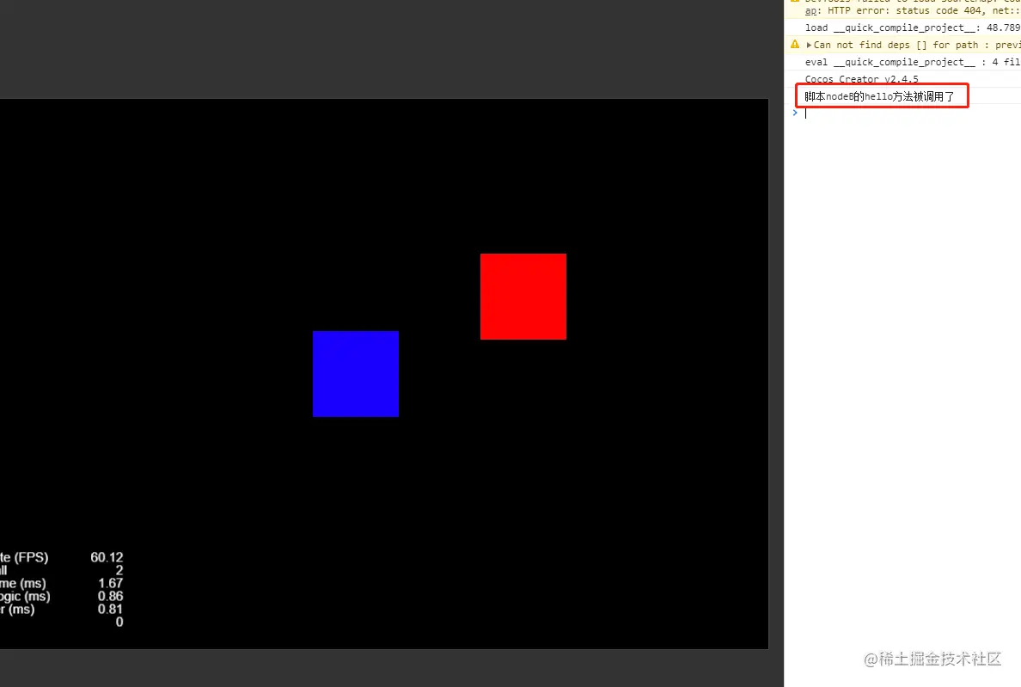
Task: Click the 1.67 frame time value
Action: (111, 583)
